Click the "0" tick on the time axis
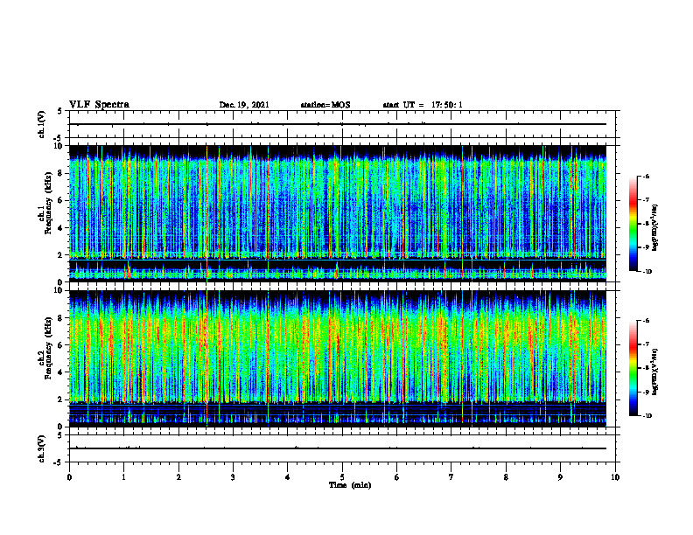693x535 pixels. [69, 477]
